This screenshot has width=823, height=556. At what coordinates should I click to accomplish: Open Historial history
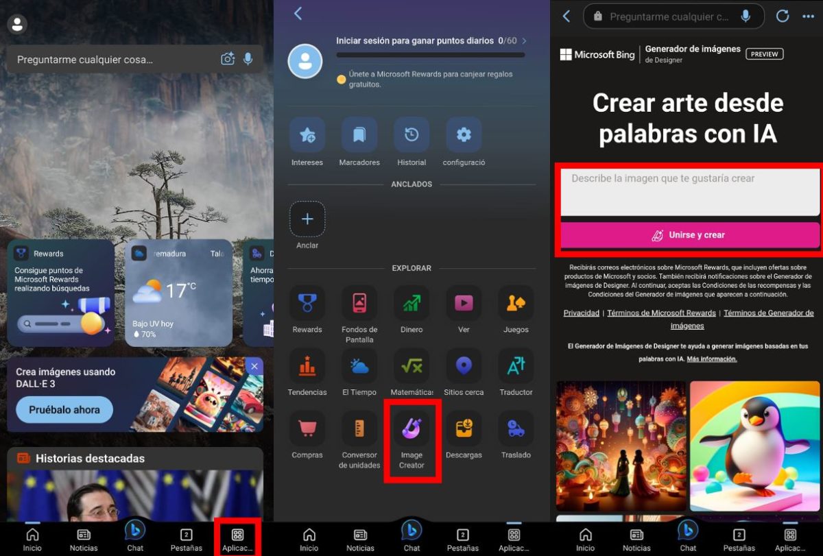(411, 142)
